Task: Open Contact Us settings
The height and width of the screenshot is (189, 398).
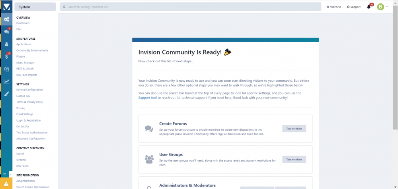Action: tap(23, 126)
